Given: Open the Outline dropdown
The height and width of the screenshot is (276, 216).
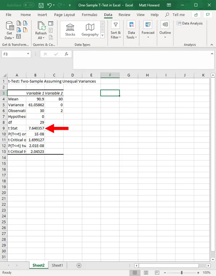Looking at the screenshot, I should pos(165,30).
